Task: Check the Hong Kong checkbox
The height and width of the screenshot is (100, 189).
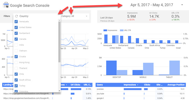Action: pyautogui.click(x=16, y=62)
